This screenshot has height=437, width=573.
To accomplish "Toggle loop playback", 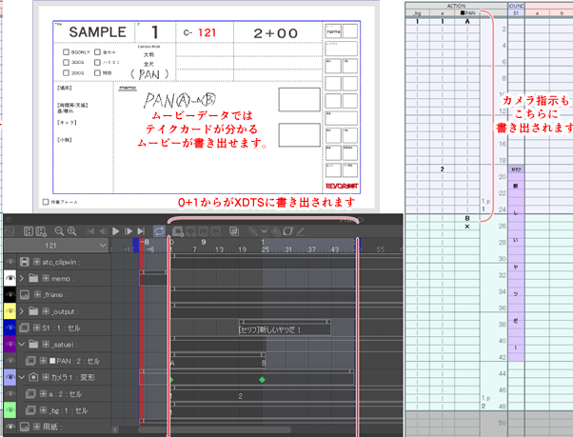I will (x=159, y=231).
